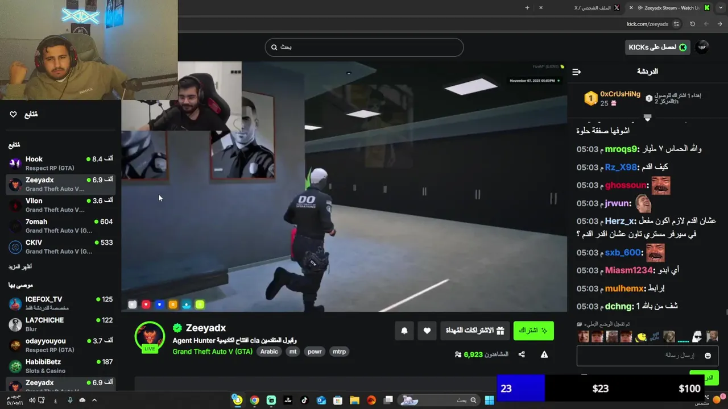728x409 pixels.
Task: Open HabibiBetz recommended channel
Action: tap(60, 366)
